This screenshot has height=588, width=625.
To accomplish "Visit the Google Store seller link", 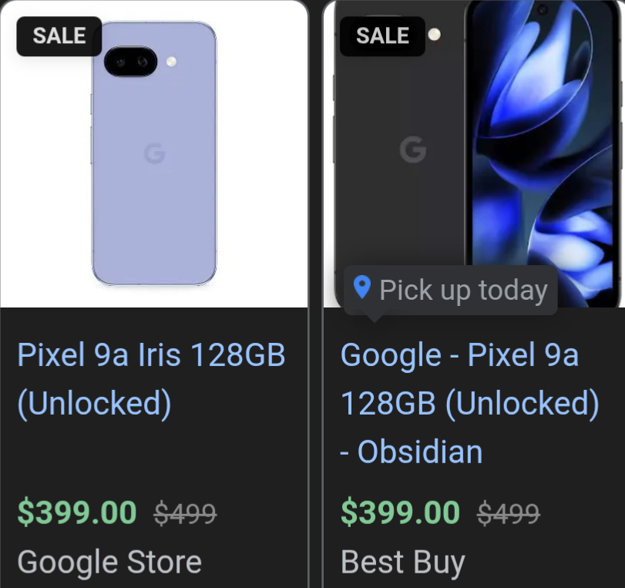I will [108, 563].
